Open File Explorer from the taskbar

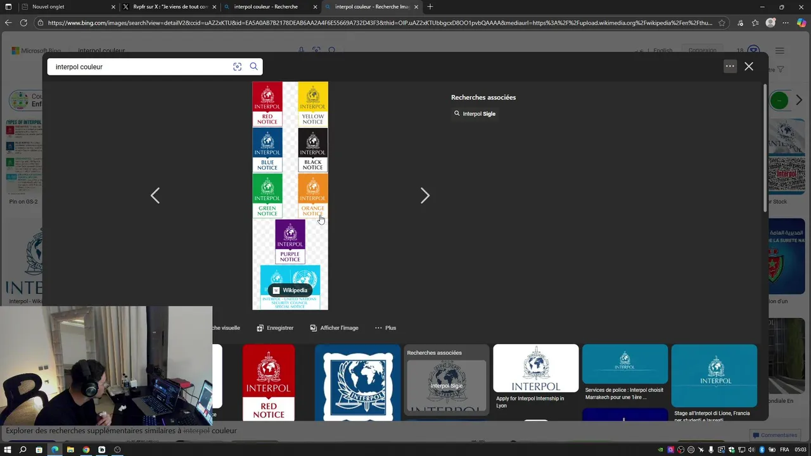click(x=70, y=450)
